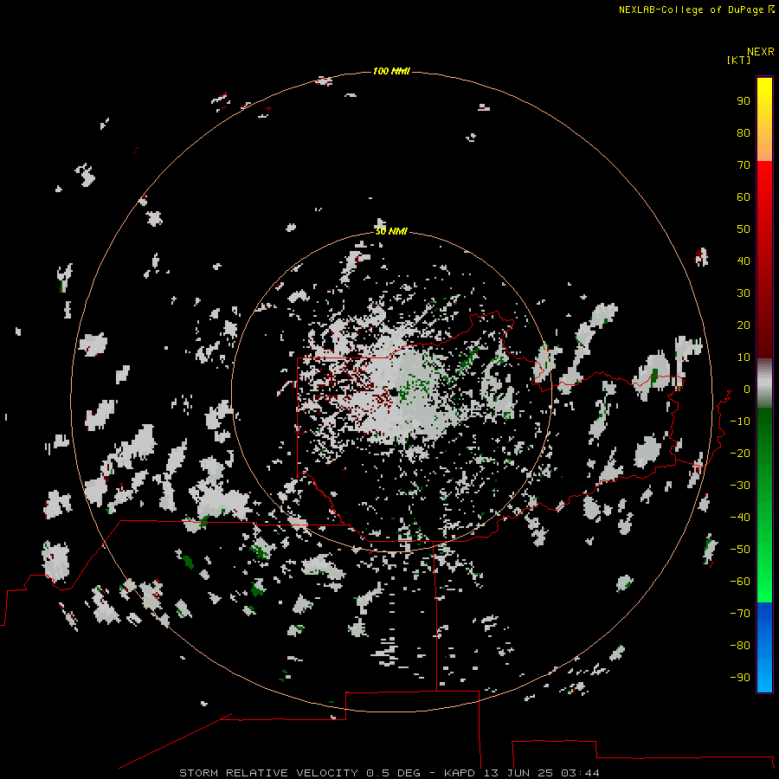This screenshot has height=779, width=779.
Task: Click the NEXR label above the color scale
Action: coord(761,52)
